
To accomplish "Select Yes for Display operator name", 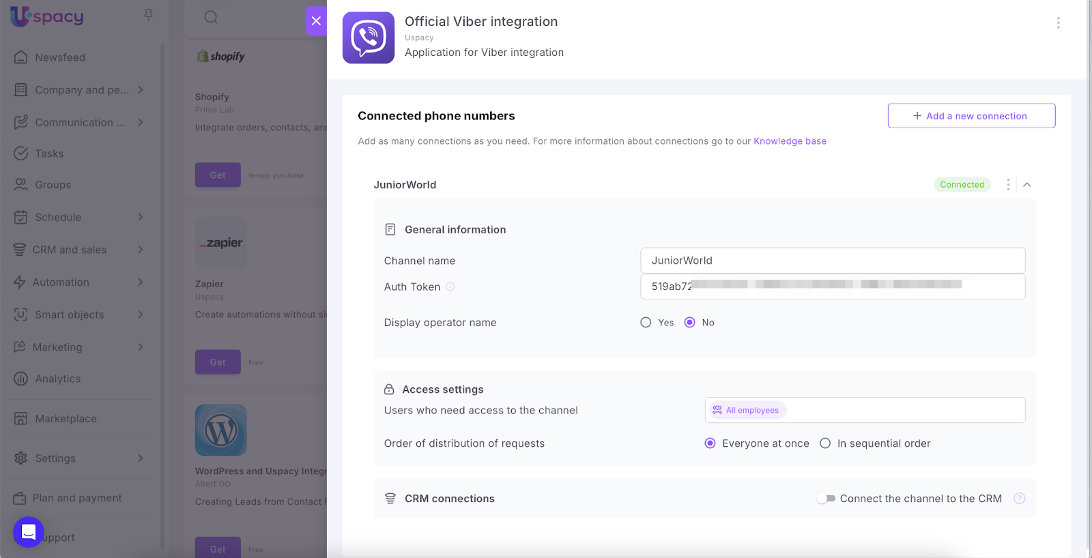I will point(646,323).
